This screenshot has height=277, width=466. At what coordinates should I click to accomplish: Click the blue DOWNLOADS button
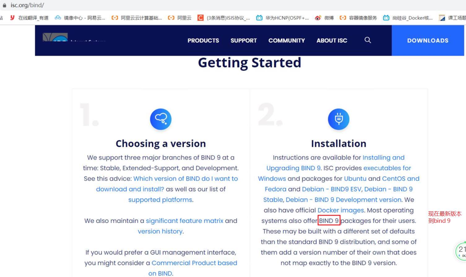tap(428, 40)
